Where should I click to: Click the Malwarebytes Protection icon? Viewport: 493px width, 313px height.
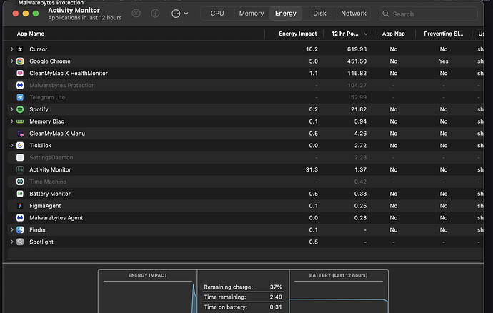tap(20, 85)
